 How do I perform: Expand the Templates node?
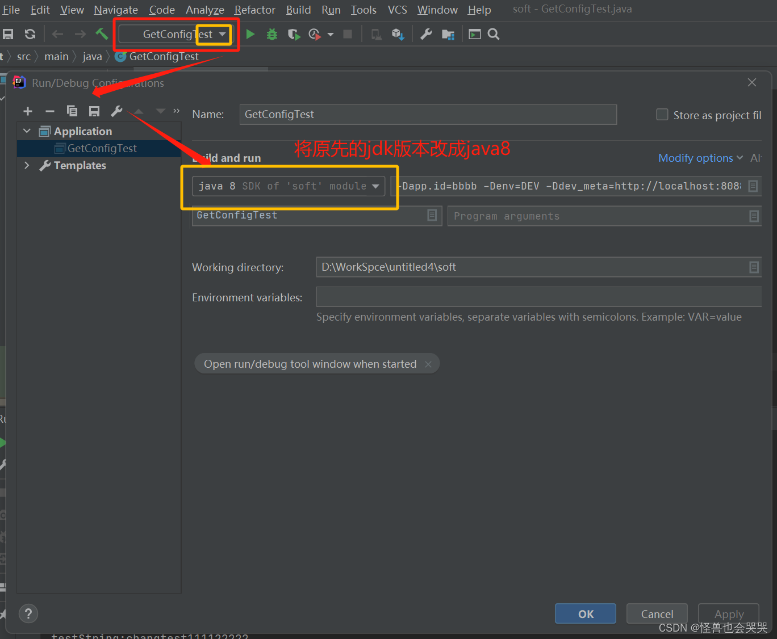[26, 165]
